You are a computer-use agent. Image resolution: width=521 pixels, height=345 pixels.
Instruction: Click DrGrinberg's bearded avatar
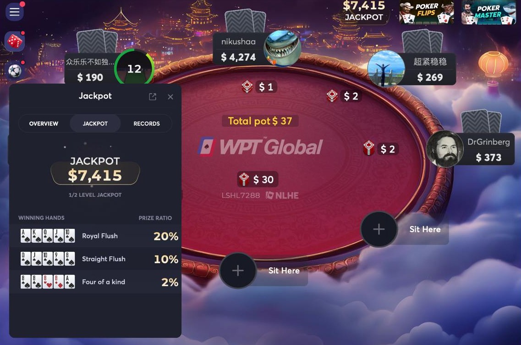444,149
